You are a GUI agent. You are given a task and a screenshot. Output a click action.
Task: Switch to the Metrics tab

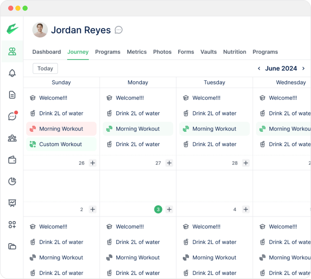[x=137, y=52]
